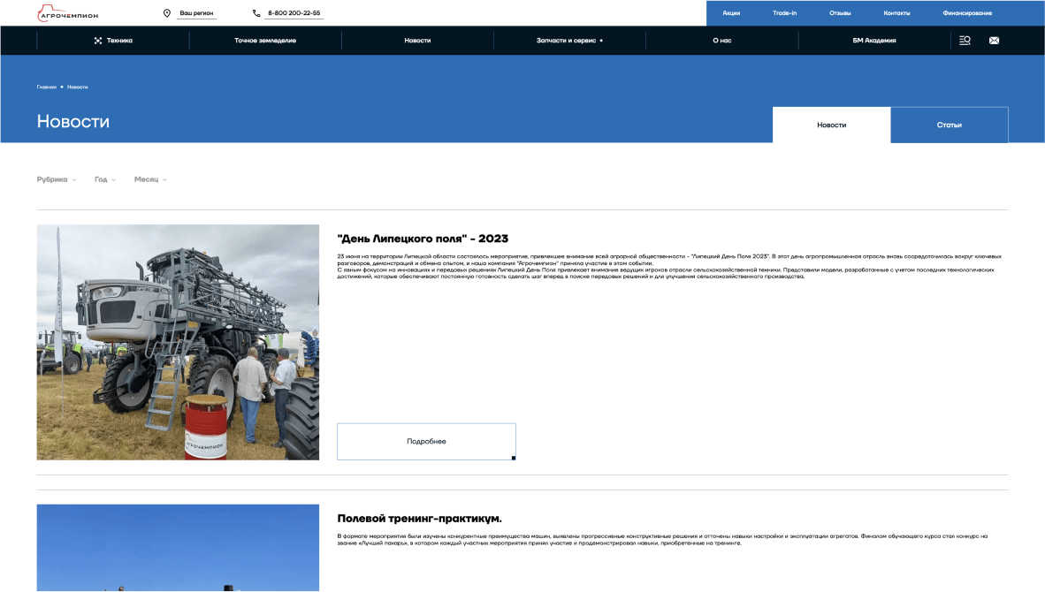This screenshot has height=592, width=1045.
Task: Expand the Запчасти и сервис menu
Action: point(569,41)
